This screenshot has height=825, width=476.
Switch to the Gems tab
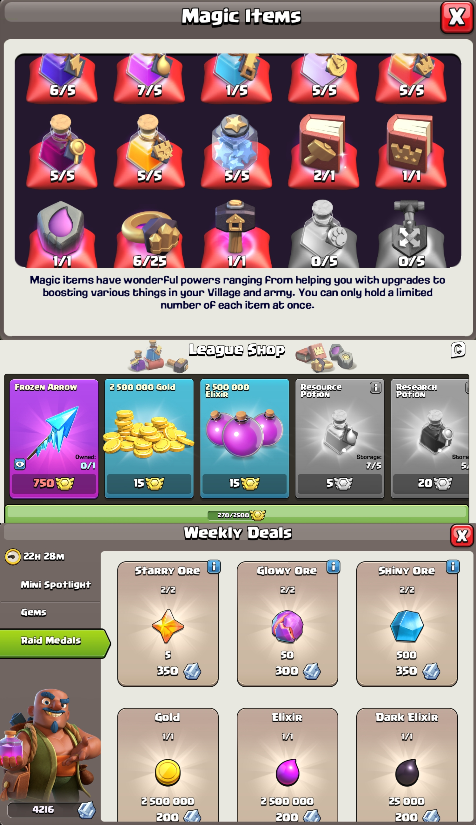34,612
